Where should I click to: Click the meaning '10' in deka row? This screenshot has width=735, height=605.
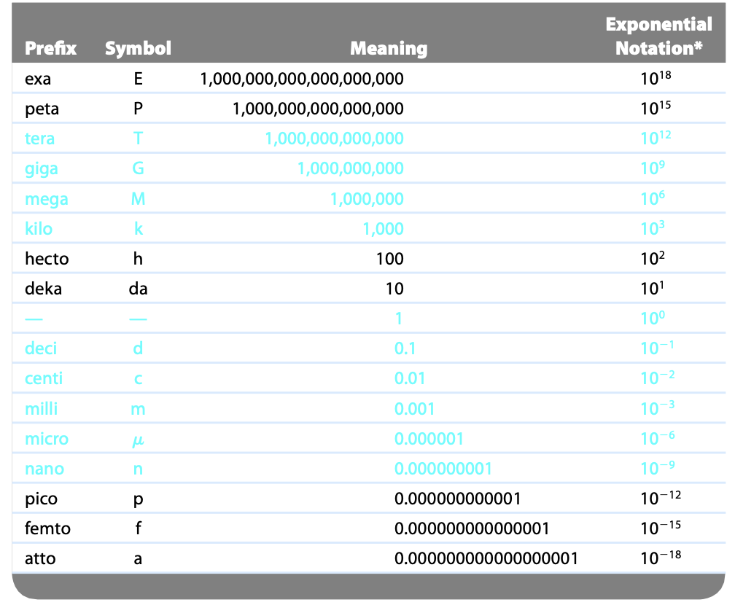point(394,289)
